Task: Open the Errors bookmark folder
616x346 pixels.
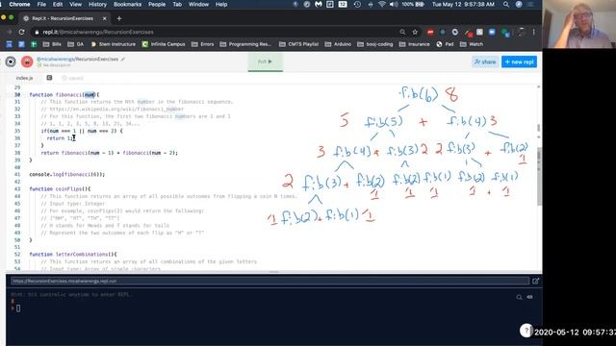Action: 203,44
